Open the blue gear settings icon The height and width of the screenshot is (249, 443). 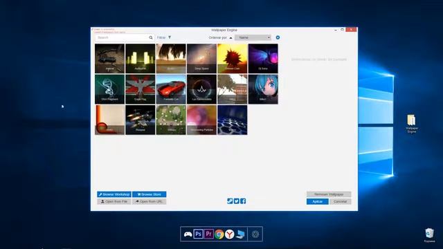[278, 37]
